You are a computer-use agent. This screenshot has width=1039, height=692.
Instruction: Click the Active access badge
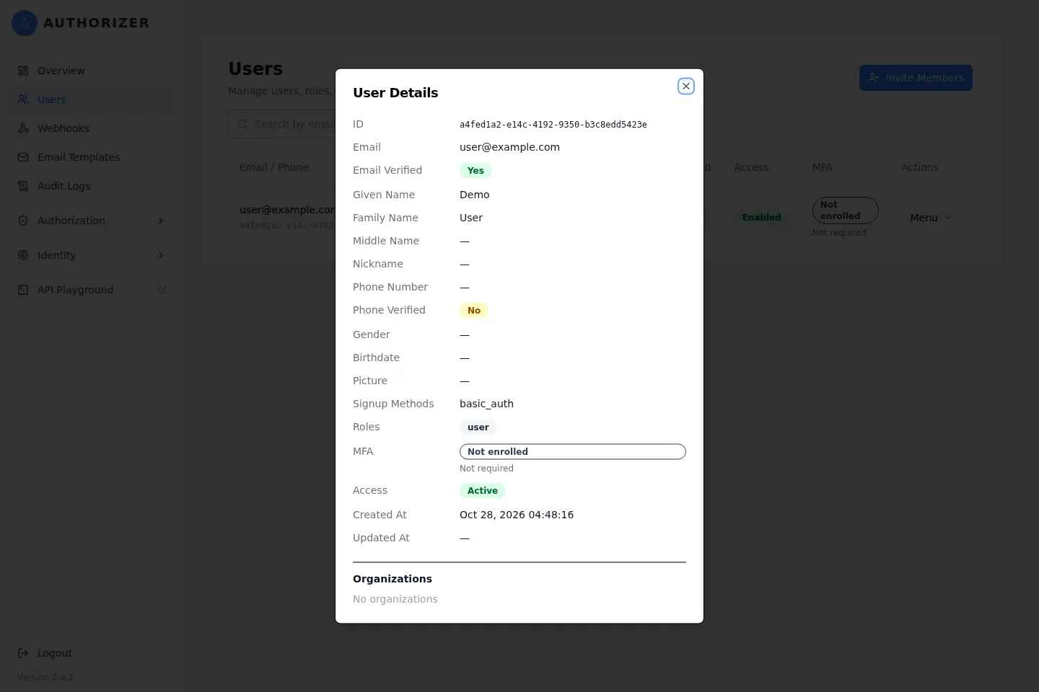pyautogui.click(x=483, y=491)
